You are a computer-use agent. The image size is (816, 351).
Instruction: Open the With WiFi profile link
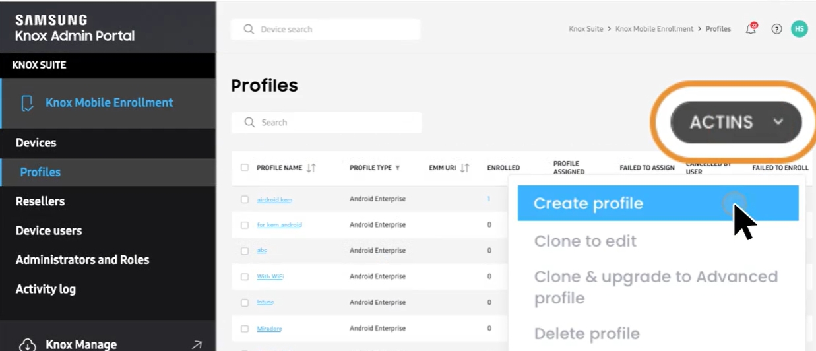(x=270, y=276)
